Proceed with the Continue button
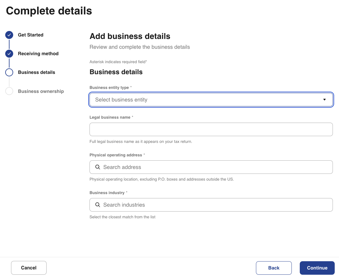 (317, 268)
